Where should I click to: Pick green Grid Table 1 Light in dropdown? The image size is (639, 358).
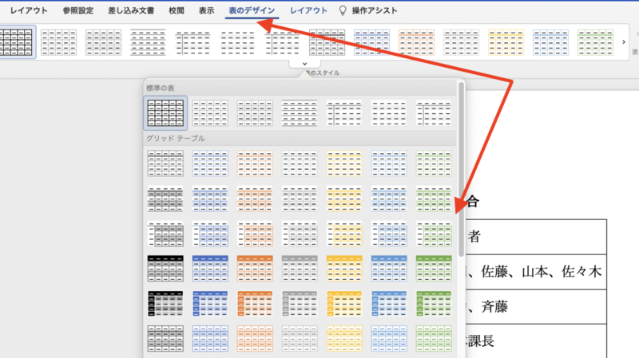(x=434, y=163)
